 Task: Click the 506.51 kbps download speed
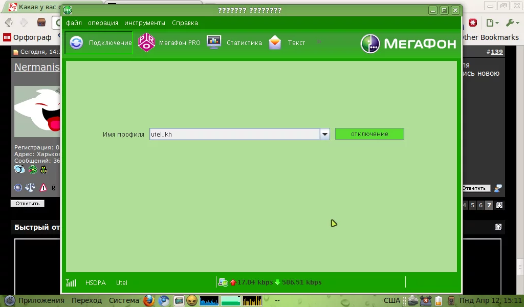tap(302, 282)
